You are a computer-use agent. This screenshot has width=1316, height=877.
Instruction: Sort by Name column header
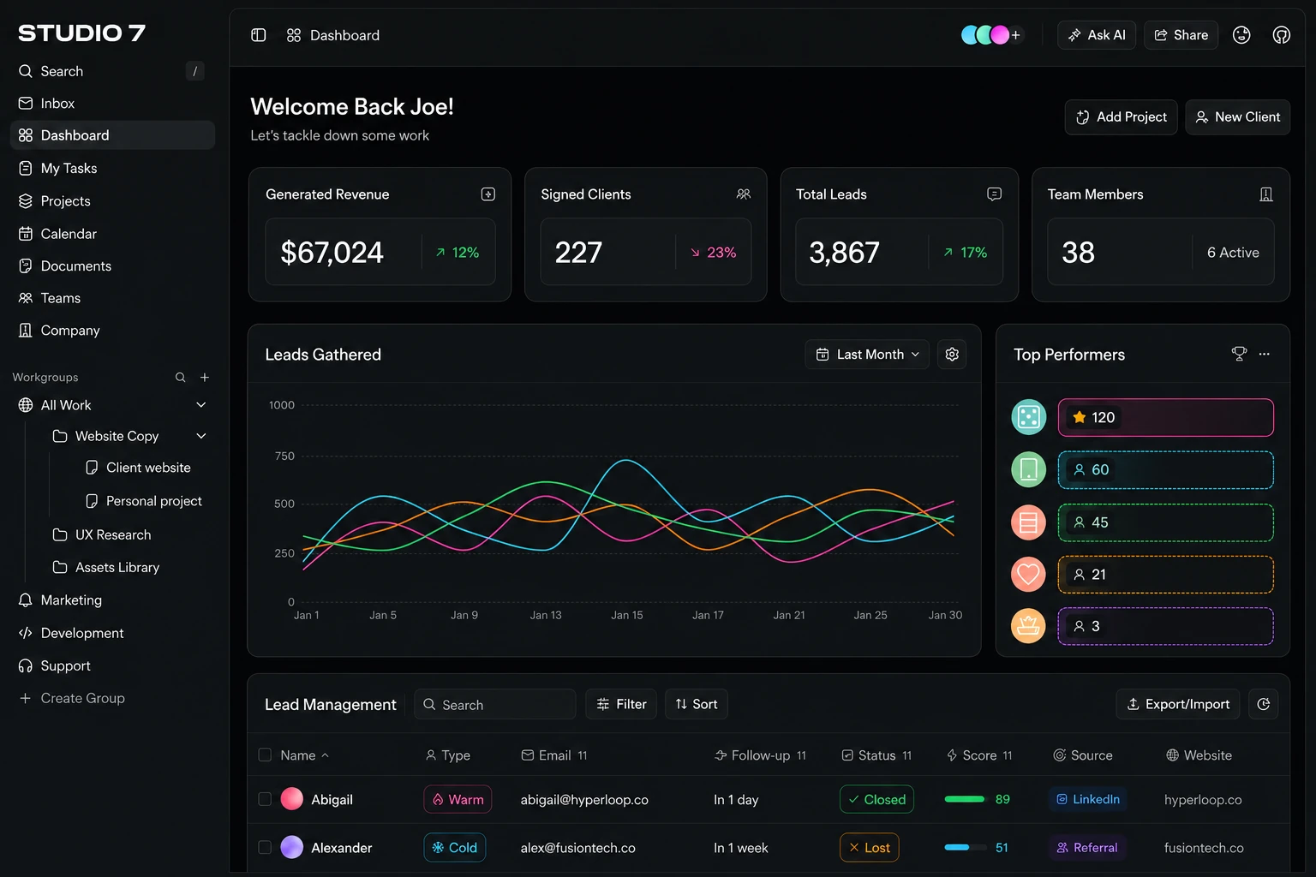pos(305,755)
